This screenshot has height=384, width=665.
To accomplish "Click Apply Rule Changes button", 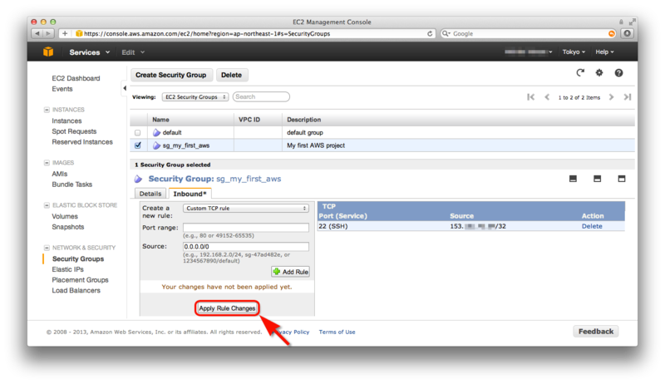I will 227,308.
